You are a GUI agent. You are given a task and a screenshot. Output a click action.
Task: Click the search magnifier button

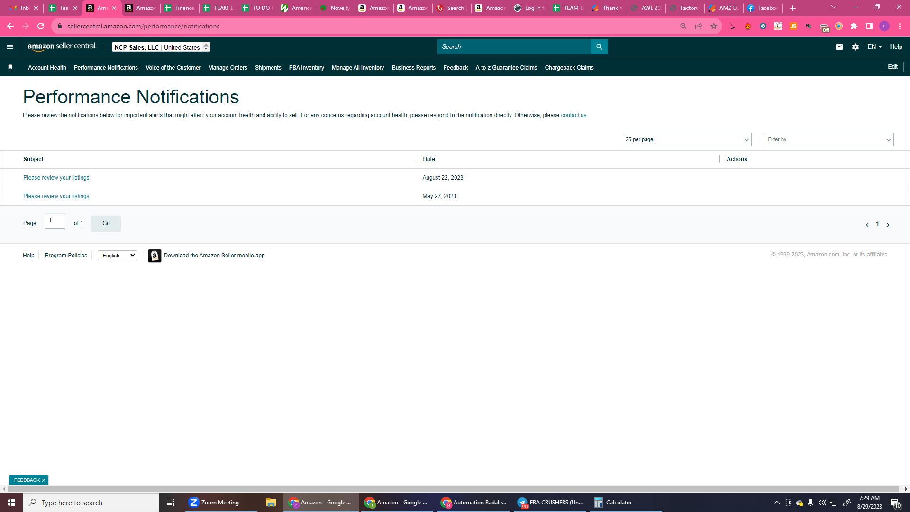(599, 46)
